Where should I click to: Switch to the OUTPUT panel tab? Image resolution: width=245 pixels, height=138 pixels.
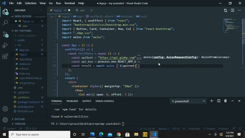(87, 101)
